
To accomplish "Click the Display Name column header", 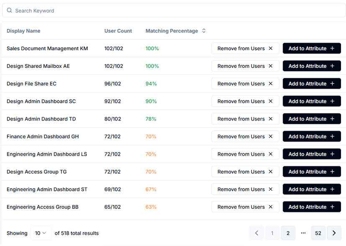I will (23, 31).
